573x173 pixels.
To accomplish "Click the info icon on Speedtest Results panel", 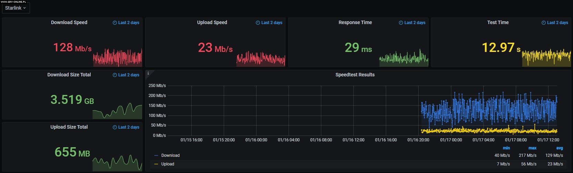I will click(148, 73).
